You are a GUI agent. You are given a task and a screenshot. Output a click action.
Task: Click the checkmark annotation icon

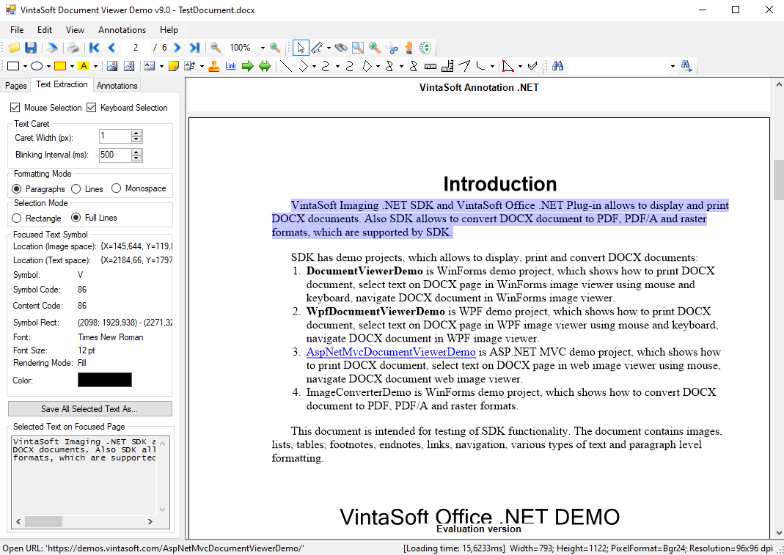tap(532, 66)
